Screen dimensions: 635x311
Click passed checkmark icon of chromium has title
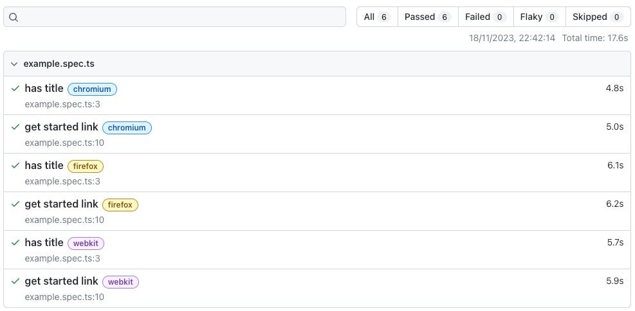click(x=15, y=88)
